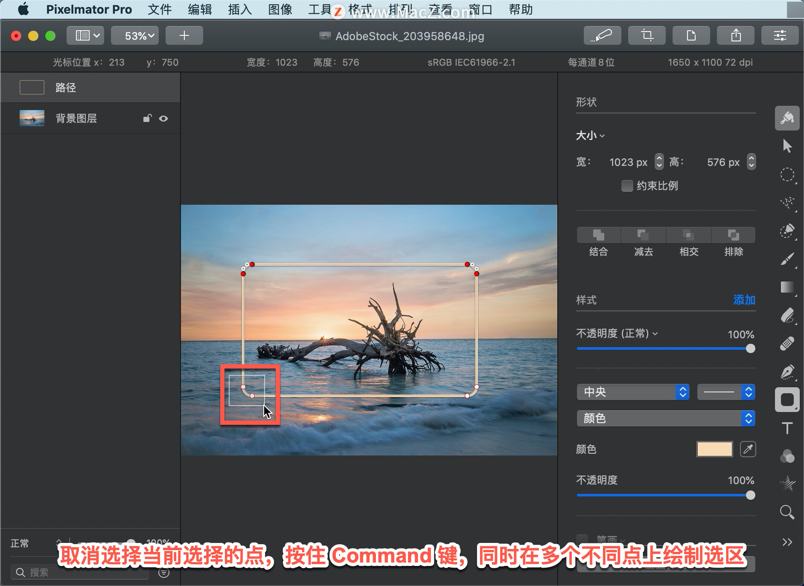Open the 插入 menu
Screen dimensions: 804x586
(240, 9)
